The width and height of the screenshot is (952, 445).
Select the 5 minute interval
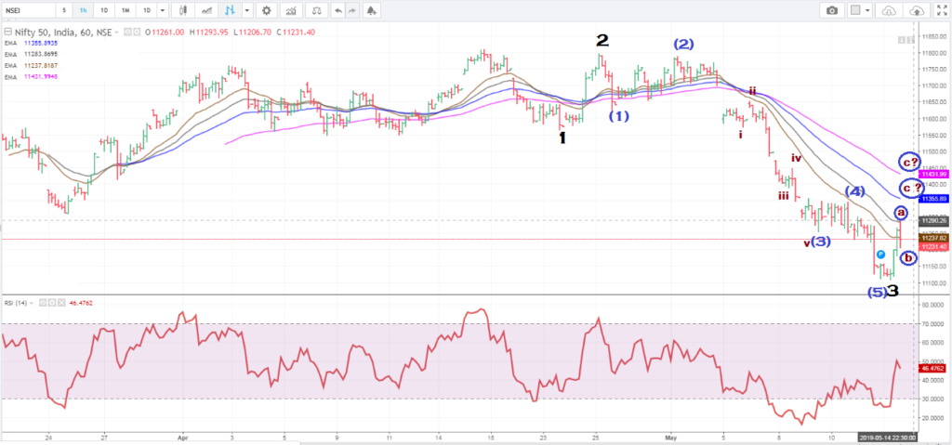tap(64, 10)
